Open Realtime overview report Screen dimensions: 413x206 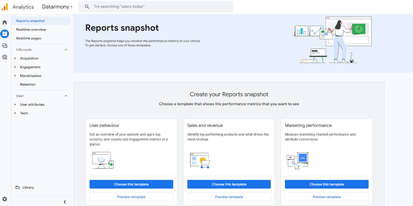(x=31, y=30)
